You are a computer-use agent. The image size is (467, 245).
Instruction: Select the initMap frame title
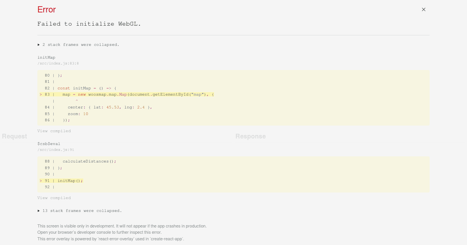pos(46,58)
